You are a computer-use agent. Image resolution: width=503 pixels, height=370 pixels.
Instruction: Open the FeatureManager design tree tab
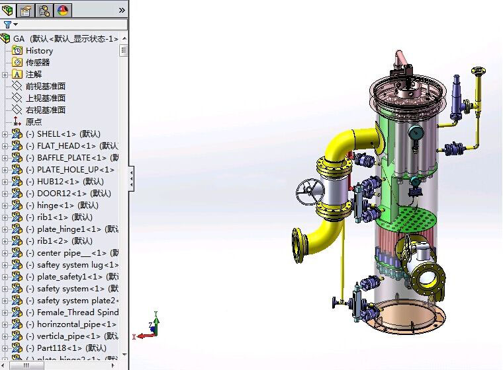pyautogui.click(x=7, y=11)
